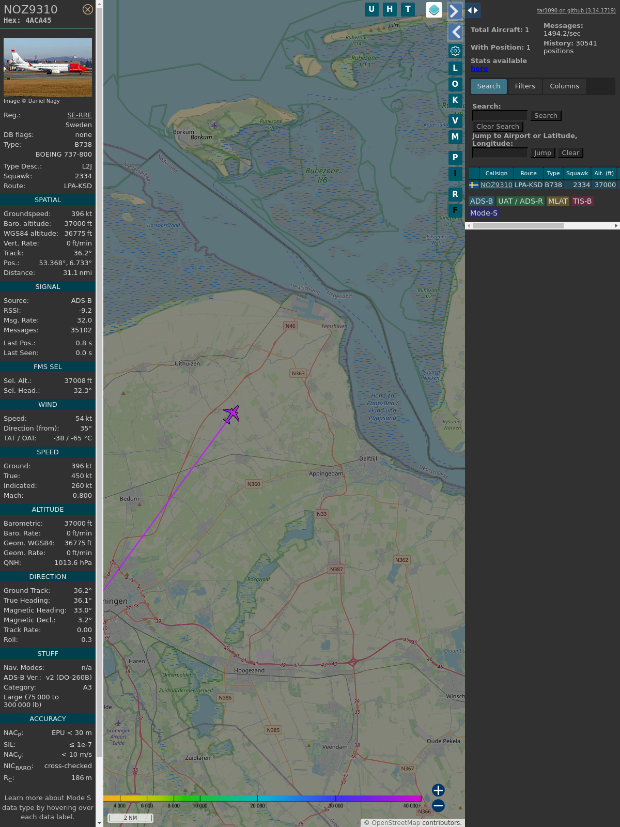This screenshot has width=620, height=827.
Task: Click the Jump to Airport input field
Action: coord(500,153)
